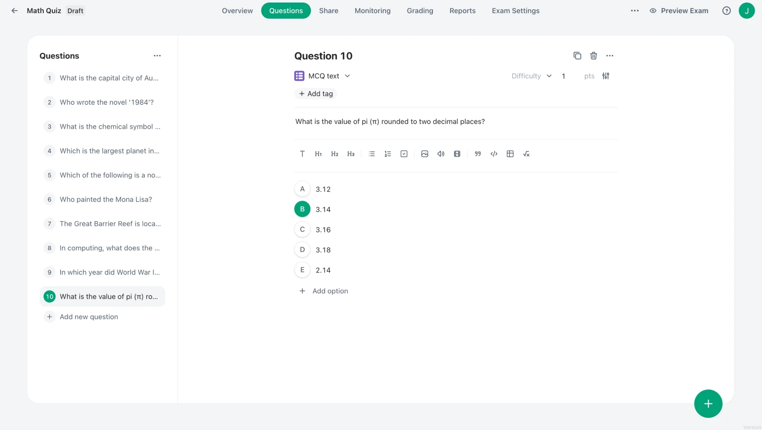This screenshot has height=430, width=762.
Task: Choose option E 2.14 as correct answer
Action: 302,270
